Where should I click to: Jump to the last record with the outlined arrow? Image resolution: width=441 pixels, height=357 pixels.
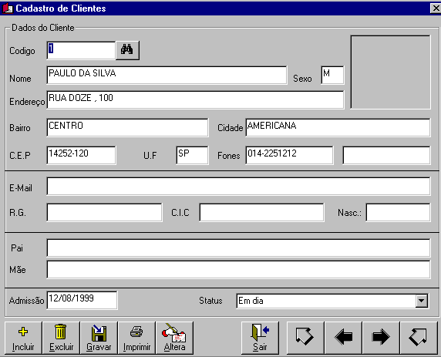[419, 338]
